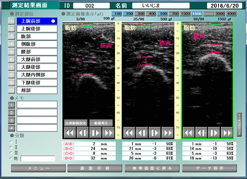
Task: Click the vertical マーキングクリア button
Action: click(239, 124)
